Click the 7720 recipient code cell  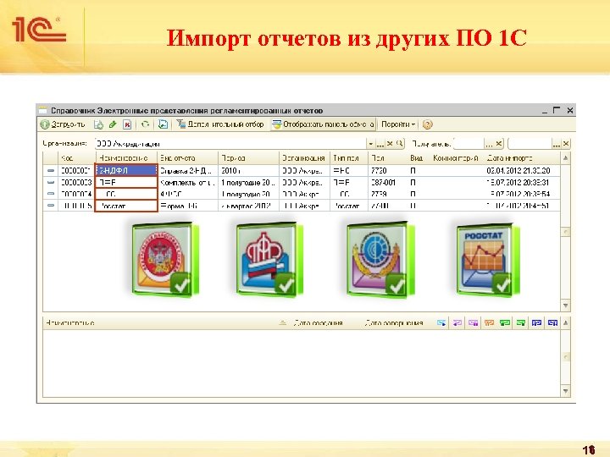coord(387,171)
